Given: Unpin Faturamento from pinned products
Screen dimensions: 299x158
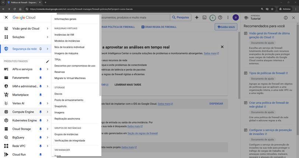Looking at the screenshot, I should (x=41, y=78).
